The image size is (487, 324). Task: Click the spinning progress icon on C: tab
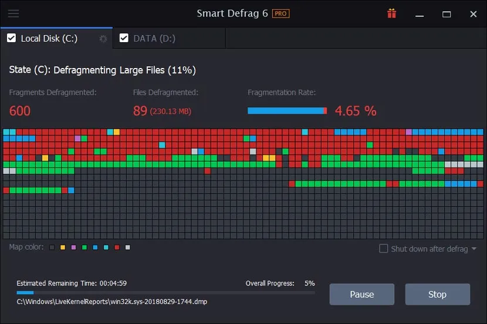point(103,39)
